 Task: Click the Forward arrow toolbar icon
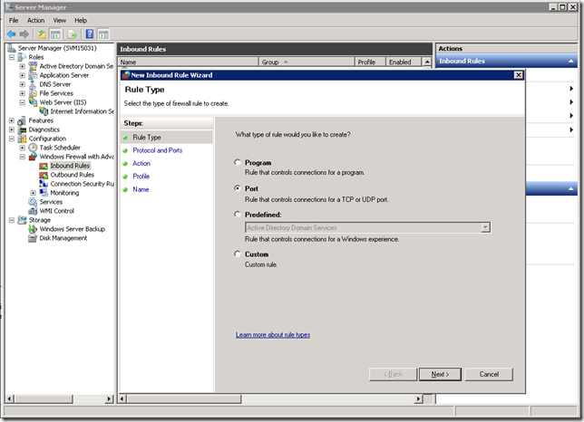click(24, 34)
